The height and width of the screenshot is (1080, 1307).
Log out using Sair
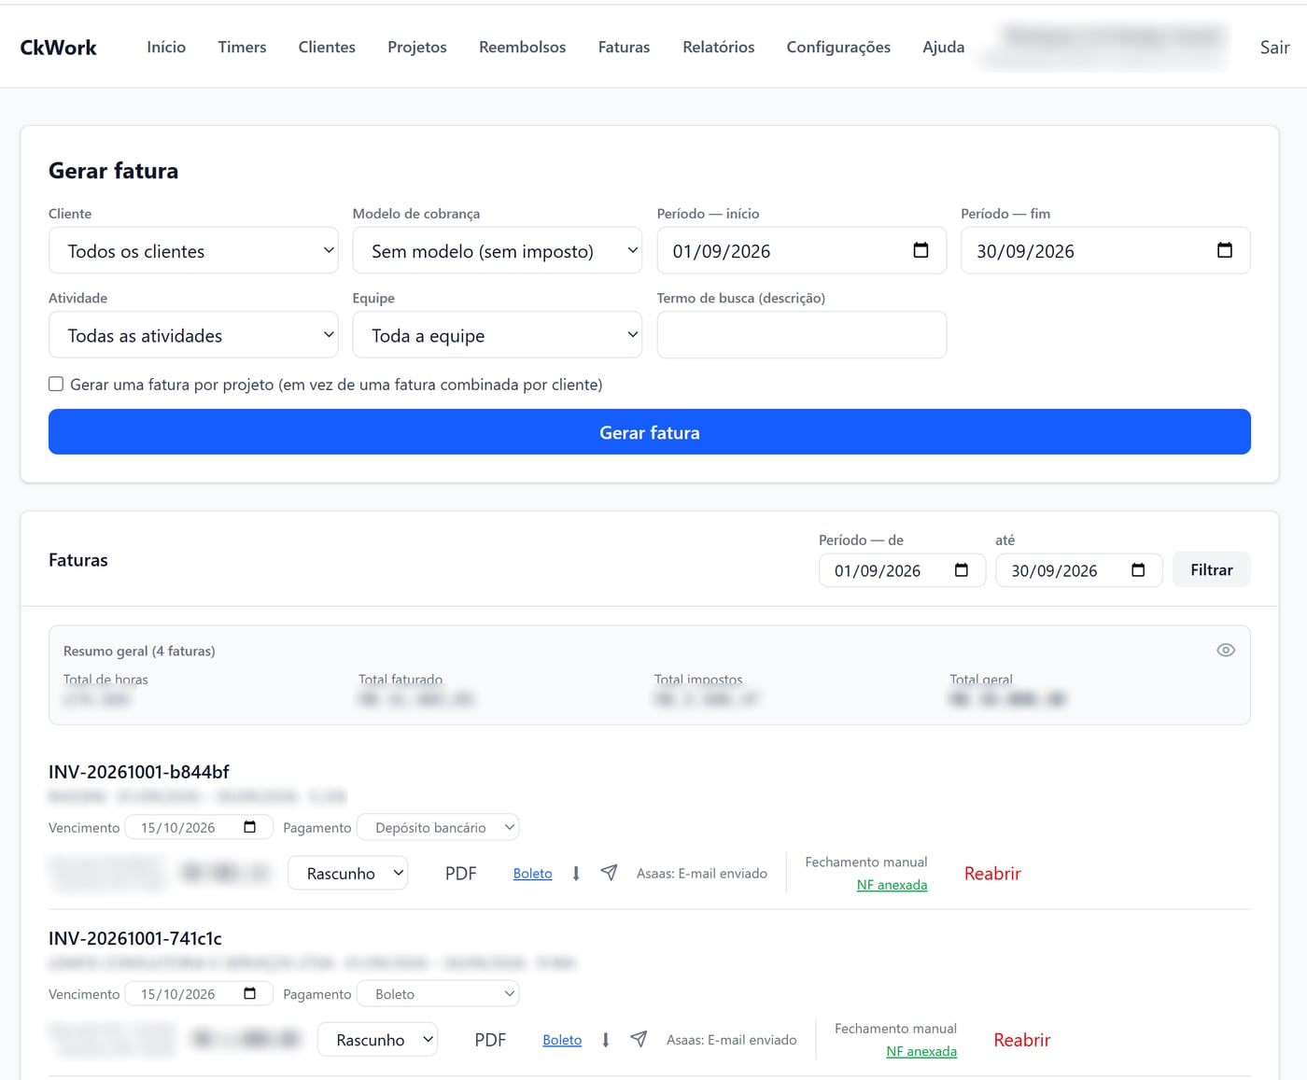pos(1274,47)
